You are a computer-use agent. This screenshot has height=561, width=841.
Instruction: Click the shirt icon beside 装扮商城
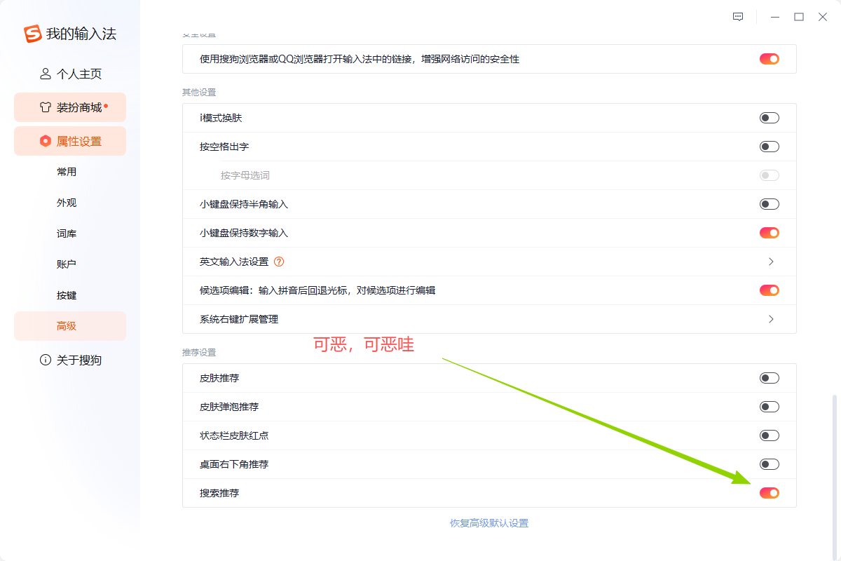pyautogui.click(x=46, y=107)
